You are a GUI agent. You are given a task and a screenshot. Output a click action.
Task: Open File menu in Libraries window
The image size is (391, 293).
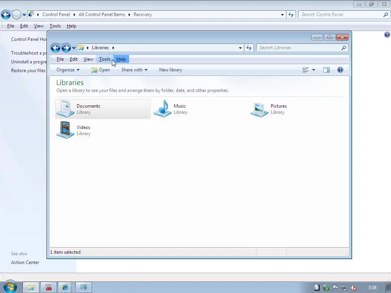point(60,59)
